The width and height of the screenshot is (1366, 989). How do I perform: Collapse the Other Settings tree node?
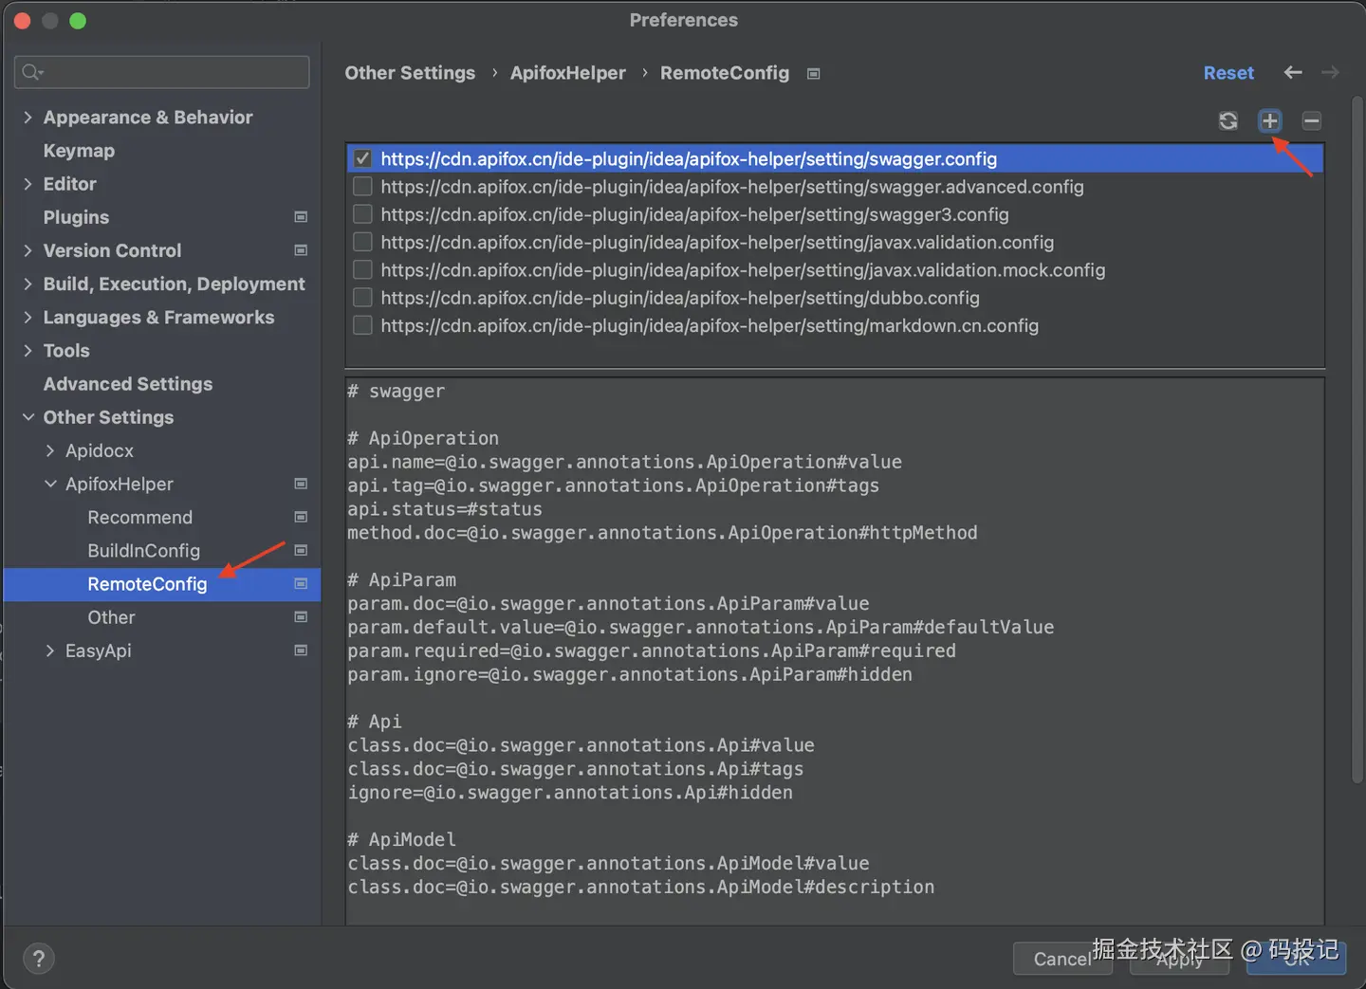28,417
